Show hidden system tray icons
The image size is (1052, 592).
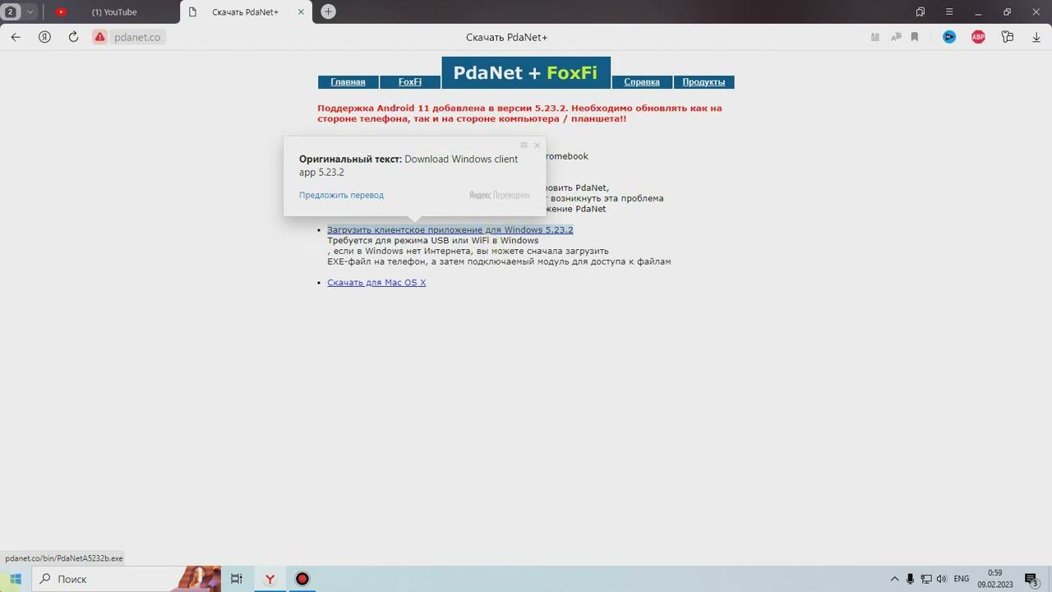tap(895, 579)
